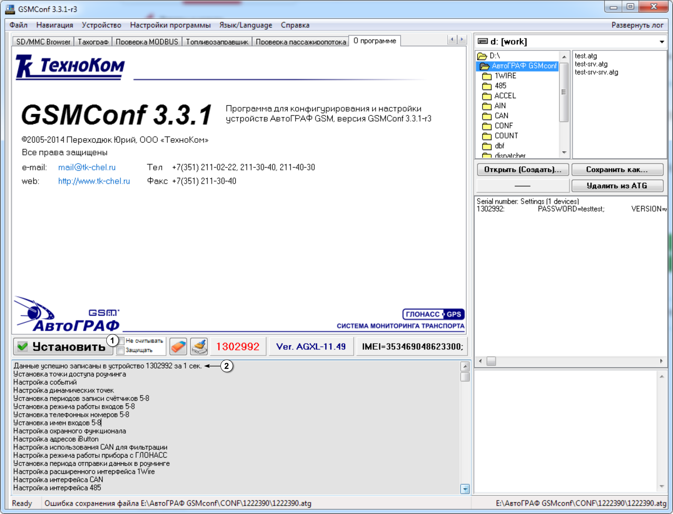Click the log list blue scroll-down button
Screen dimensions: 673x514
pos(465,488)
